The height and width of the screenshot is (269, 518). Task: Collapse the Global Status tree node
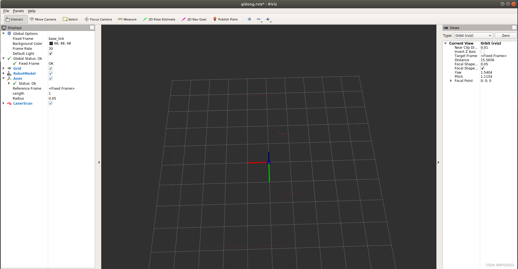[4, 58]
